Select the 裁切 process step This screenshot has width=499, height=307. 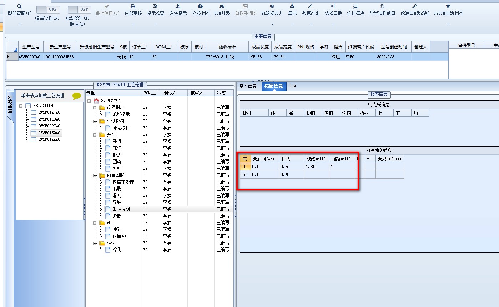coord(117,148)
